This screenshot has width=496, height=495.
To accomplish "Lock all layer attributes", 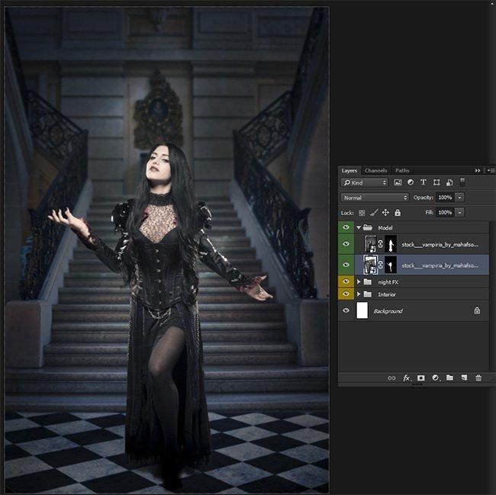I will (x=398, y=213).
